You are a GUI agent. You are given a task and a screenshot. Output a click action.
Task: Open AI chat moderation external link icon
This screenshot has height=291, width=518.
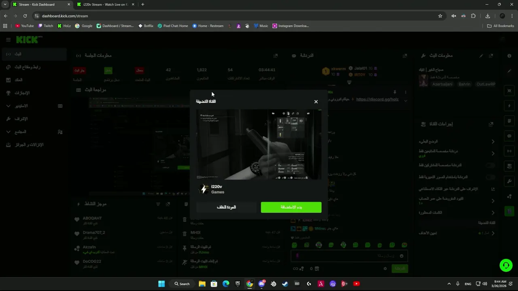pos(493,189)
